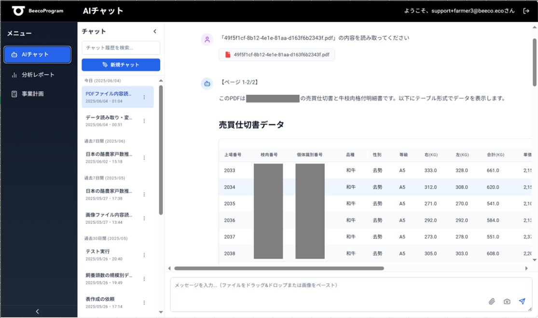Screen dimensions: 538x318
Task: Click the paperclip attach file icon
Action: (492, 302)
